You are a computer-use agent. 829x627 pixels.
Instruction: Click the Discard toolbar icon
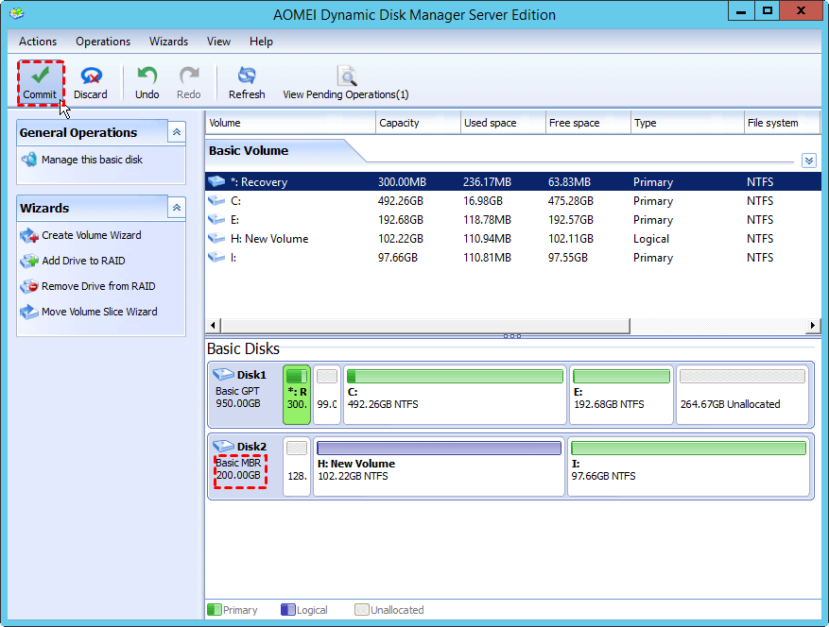tap(91, 76)
